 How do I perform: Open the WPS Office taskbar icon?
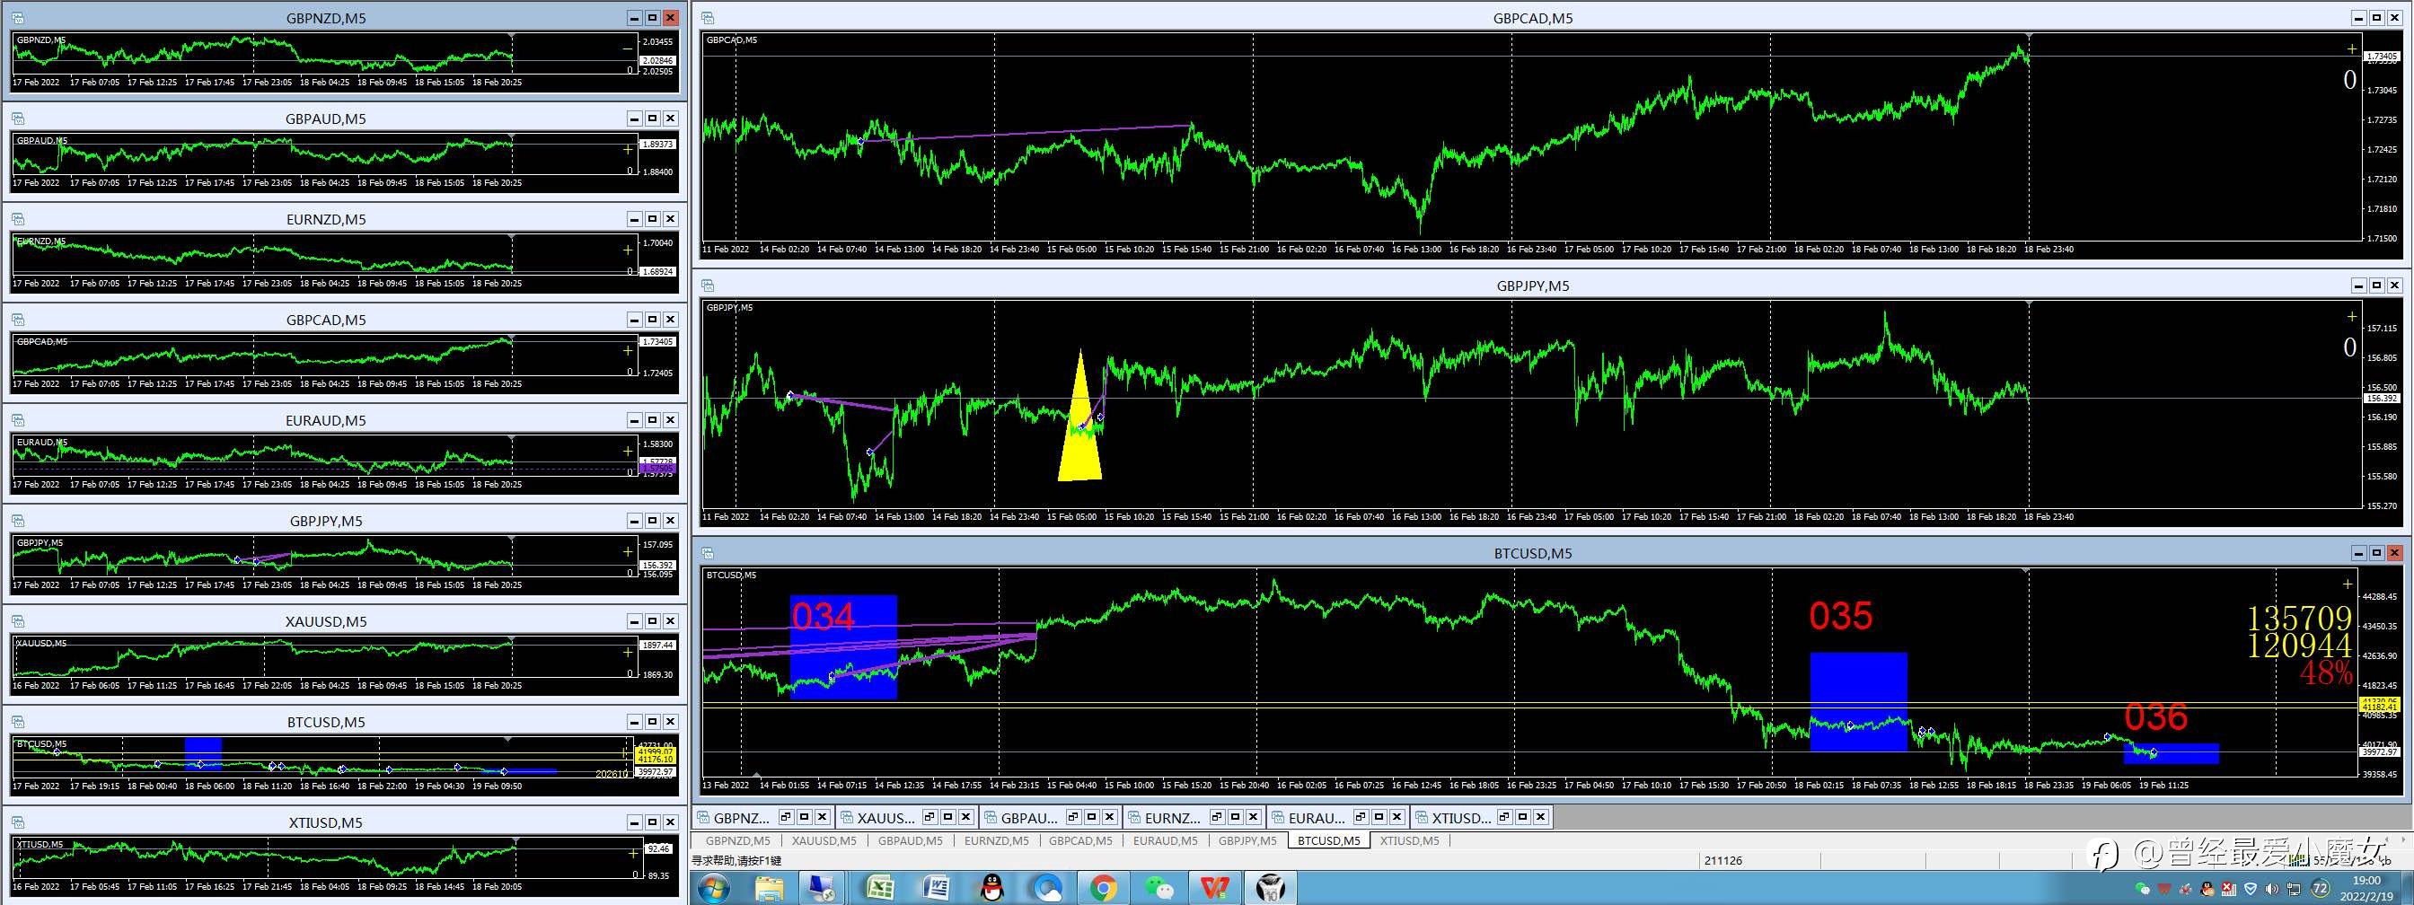(1215, 887)
